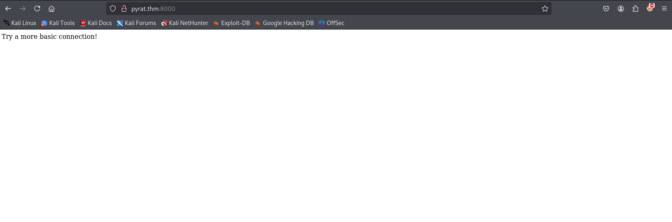The width and height of the screenshot is (672, 222).
Task: Bookmark this page with the star
Action: coord(545,8)
